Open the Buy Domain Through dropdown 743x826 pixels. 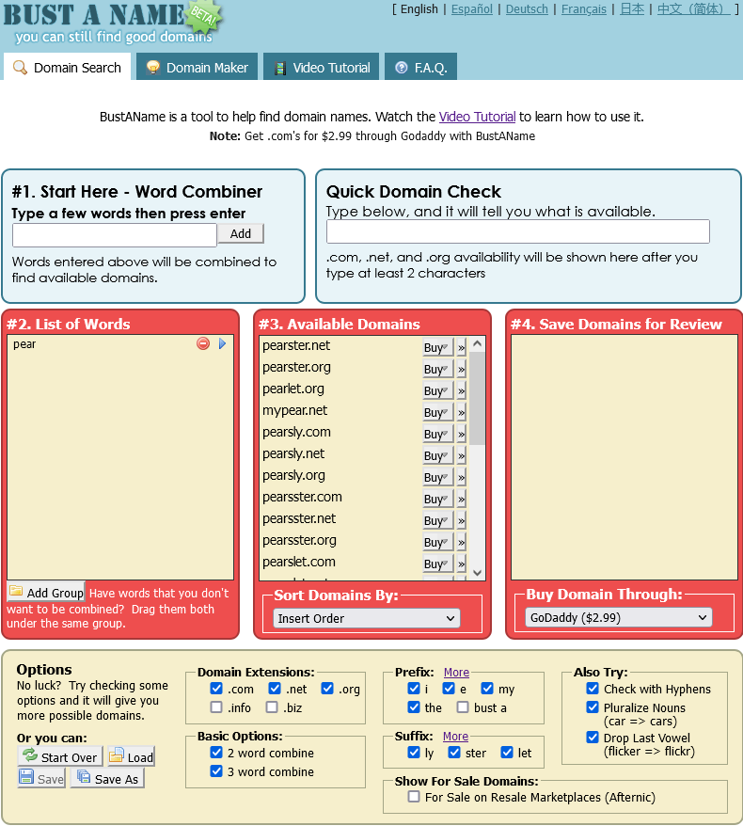(x=618, y=617)
